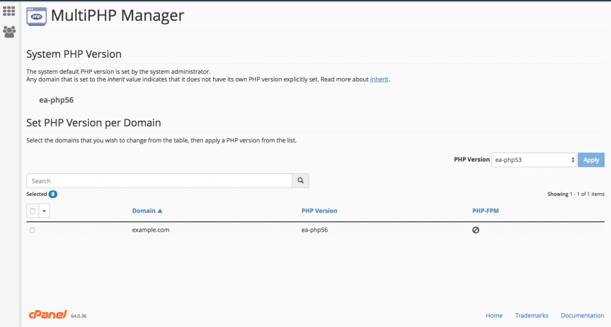611x327 pixels.
Task: Click the cPanel logo in footer
Action: (48, 314)
